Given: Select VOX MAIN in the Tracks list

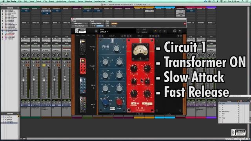Looking at the screenshot, I should [11, 36].
